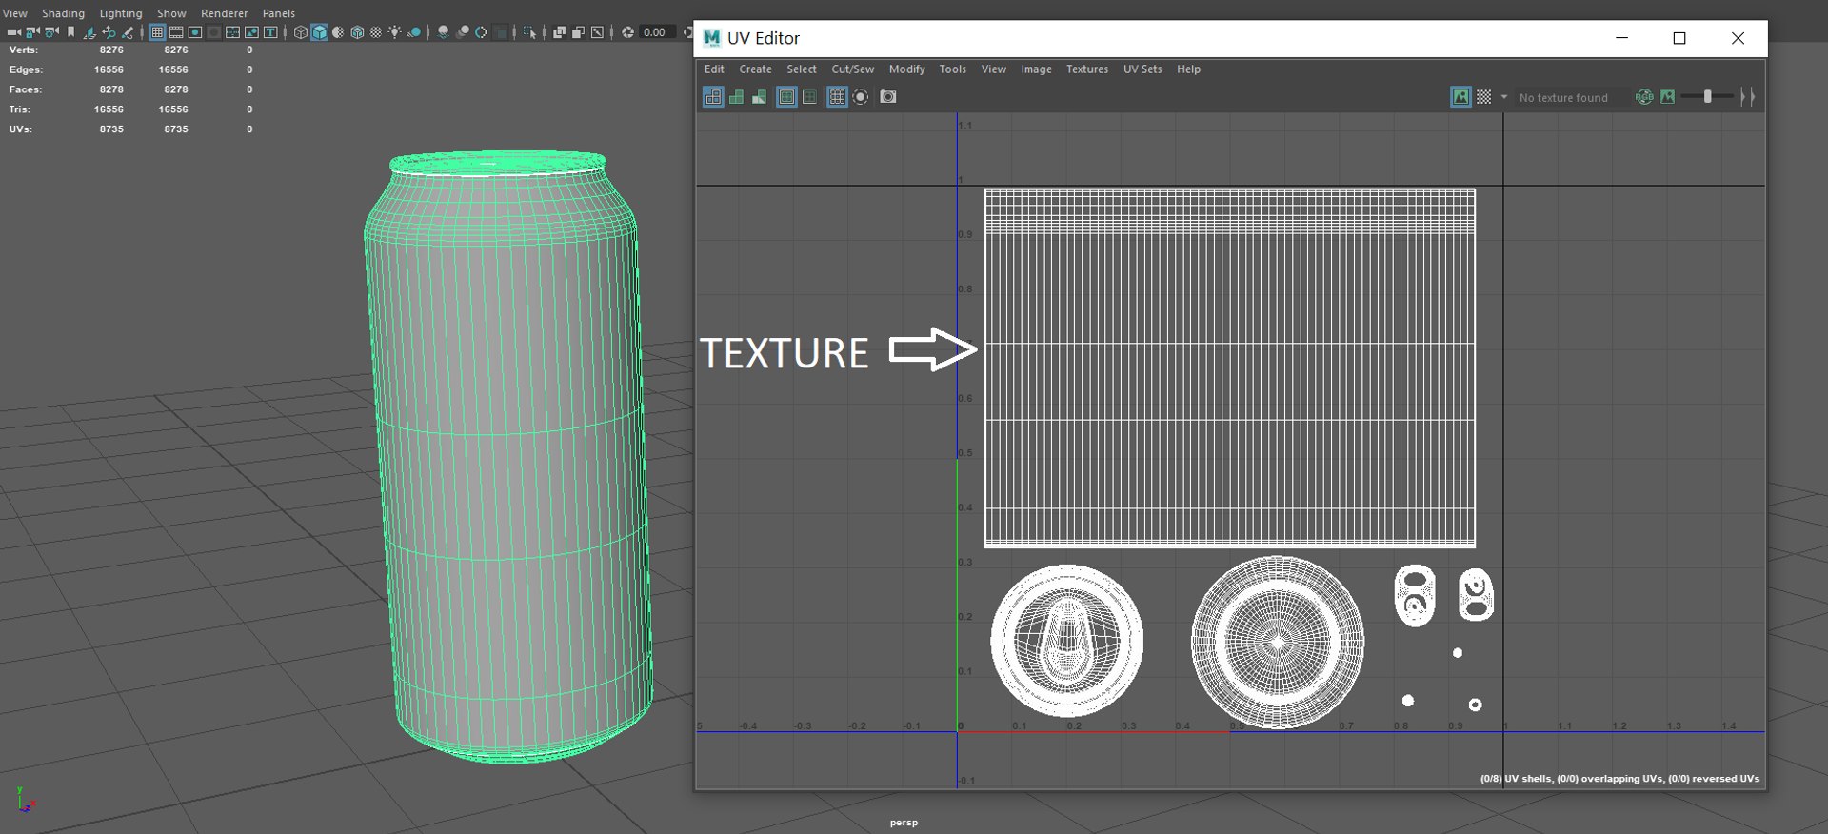Click the Use All Lights icon
This screenshot has height=834, width=1828.
[x=395, y=32]
